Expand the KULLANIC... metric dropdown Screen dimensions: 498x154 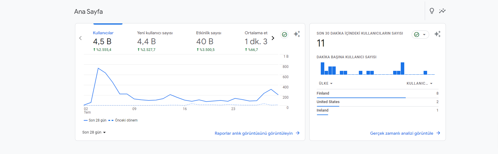419,83
